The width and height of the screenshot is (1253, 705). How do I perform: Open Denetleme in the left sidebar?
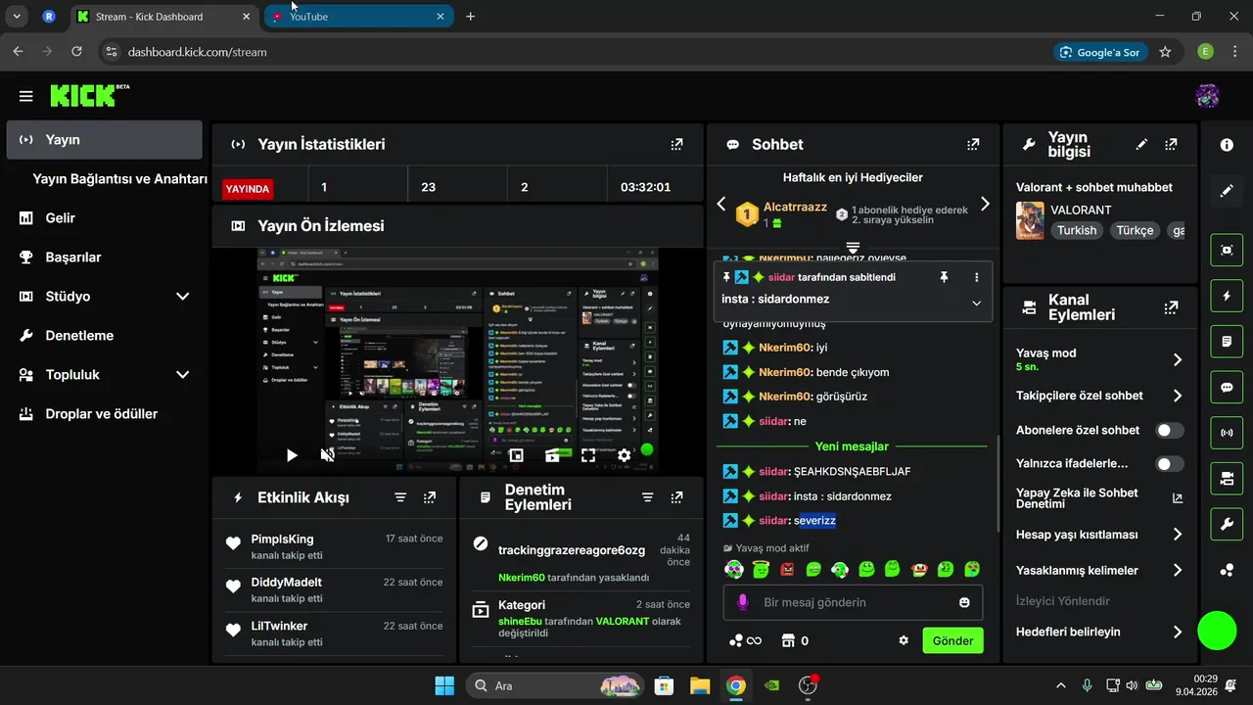pyautogui.click(x=105, y=335)
